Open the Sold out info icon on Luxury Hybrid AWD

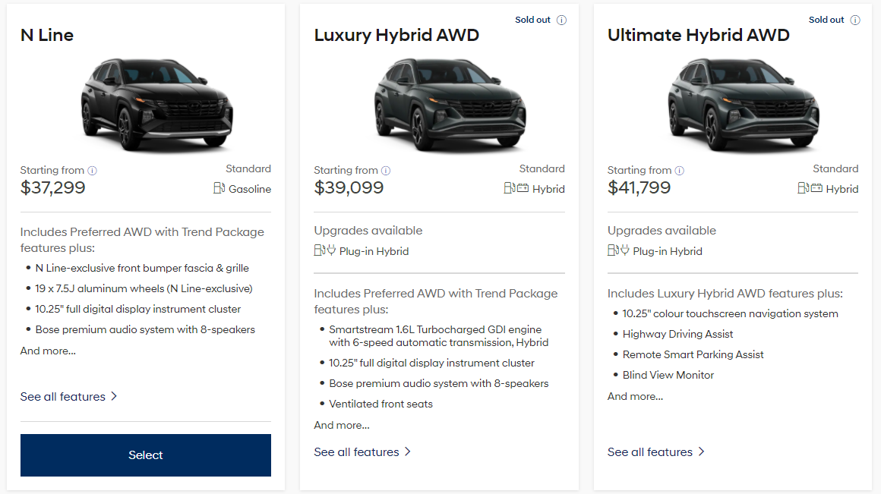pos(562,20)
